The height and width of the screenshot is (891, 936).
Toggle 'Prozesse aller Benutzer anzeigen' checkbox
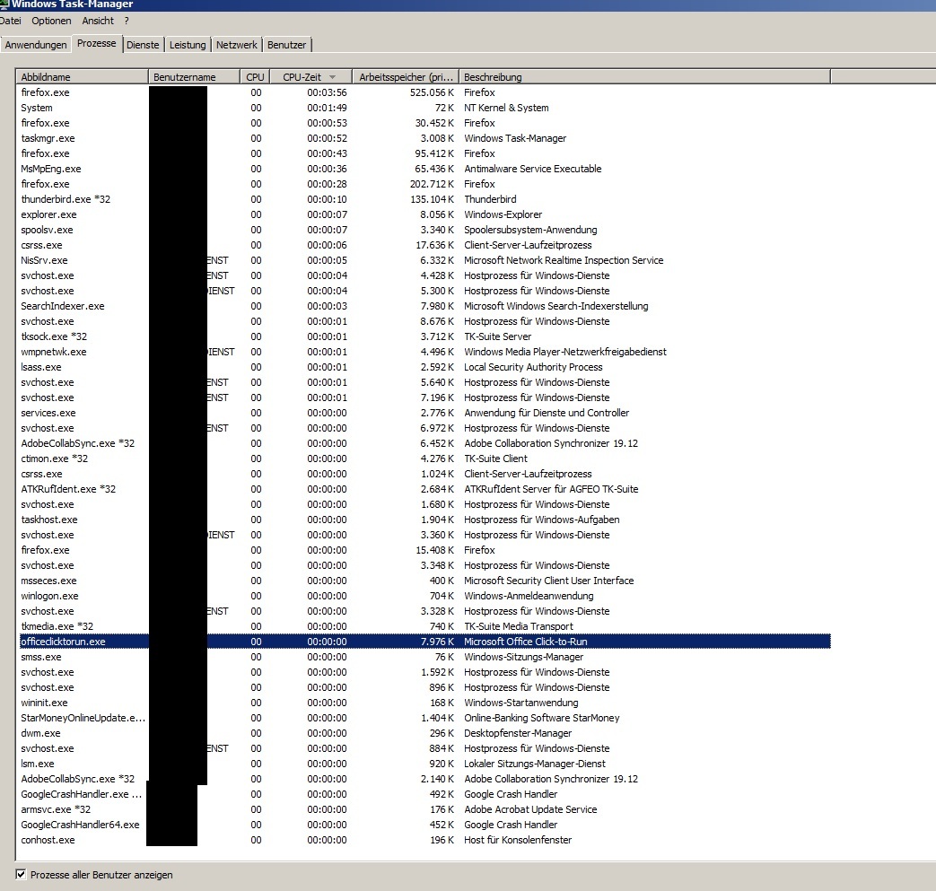coord(21,874)
